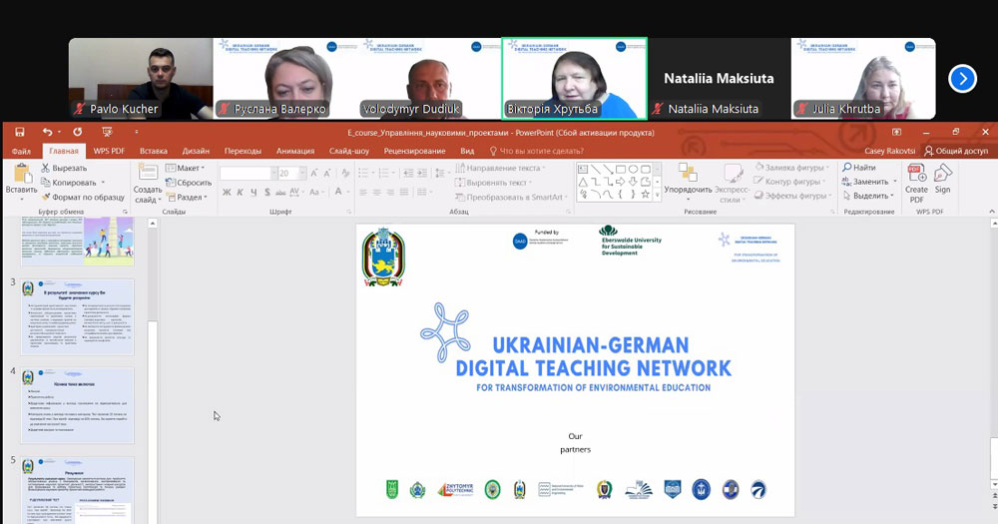Switch to the Анимация tab
This screenshot has height=524, width=998.
(x=295, y=151)
